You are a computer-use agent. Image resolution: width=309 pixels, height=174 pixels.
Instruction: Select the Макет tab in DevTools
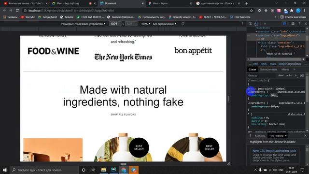point(285,70)
